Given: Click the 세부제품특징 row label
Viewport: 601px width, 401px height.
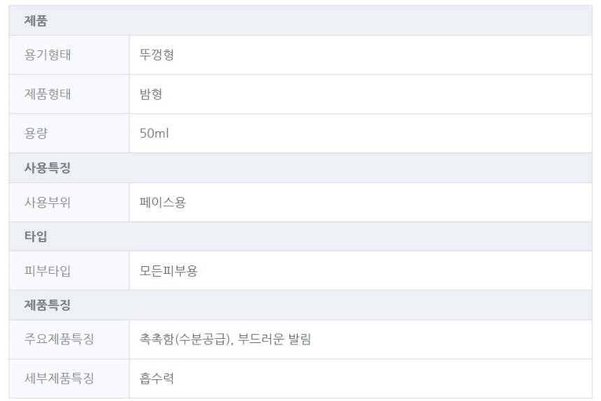Looking at the screenshot, I should pos(59,379).
